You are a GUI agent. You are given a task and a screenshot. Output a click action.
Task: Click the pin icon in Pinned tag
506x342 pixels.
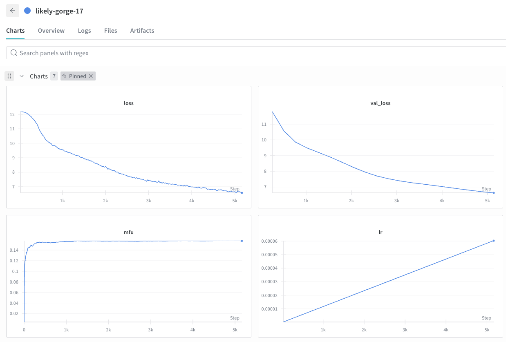pyautogui.click(x=65, y=76)
